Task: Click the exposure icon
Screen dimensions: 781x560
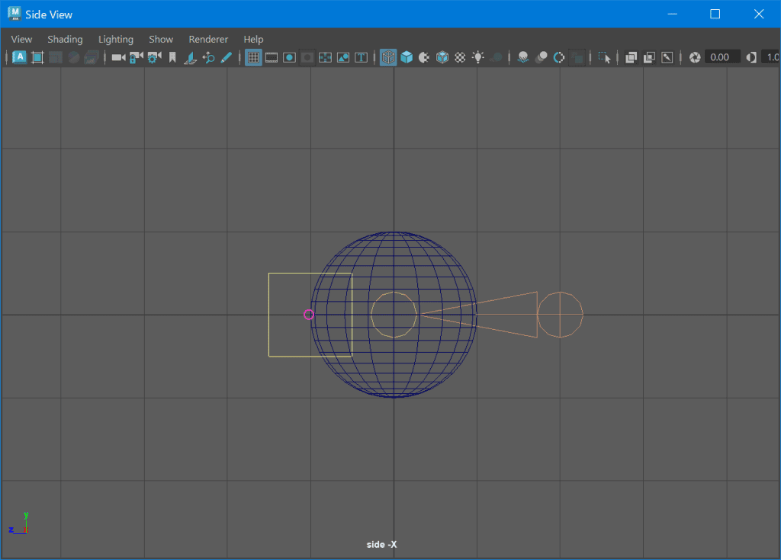Action: click(695, 57)
